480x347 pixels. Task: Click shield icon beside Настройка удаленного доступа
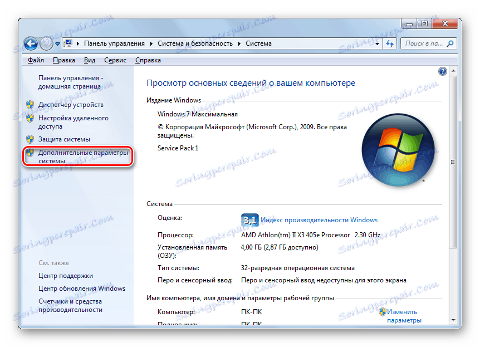pyautogui.click(x=30, y=118)
